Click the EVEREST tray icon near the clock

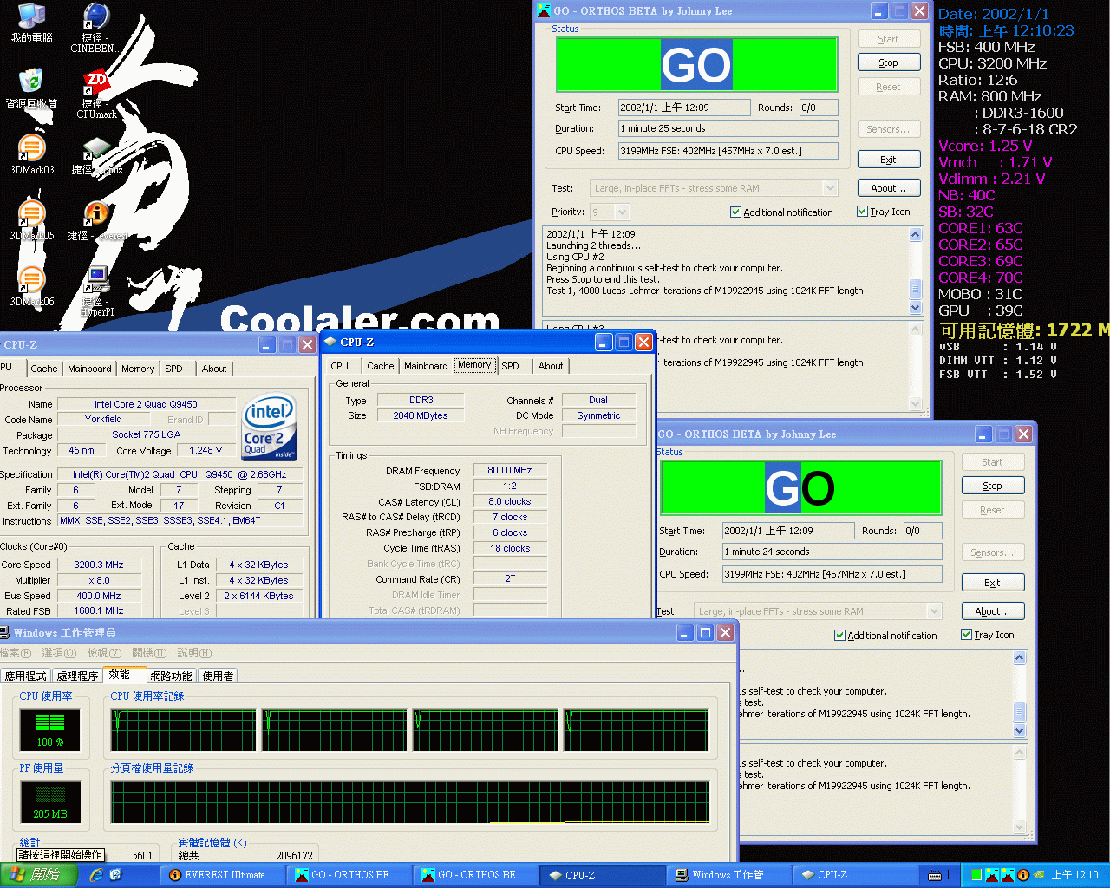coord(1023,875)
